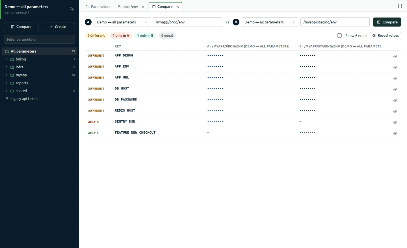This screenshot has height=248, width=407.
Task: Reveal APP_ENV row values with eye icon
Action: click(x=395, y=67)
